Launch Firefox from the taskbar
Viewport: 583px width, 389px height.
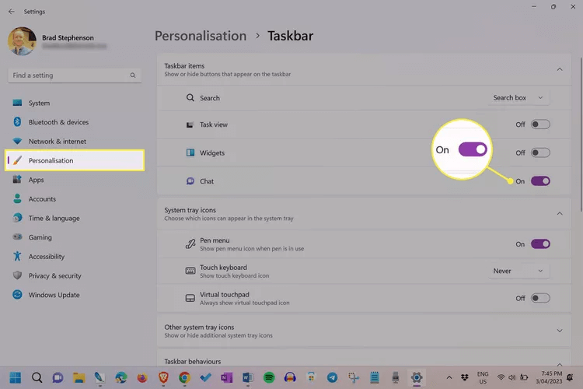(x=142, y=378)
